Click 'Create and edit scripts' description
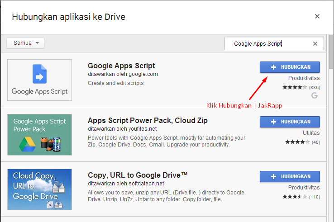This screenshot has width=334, height=222. (116, 83)
